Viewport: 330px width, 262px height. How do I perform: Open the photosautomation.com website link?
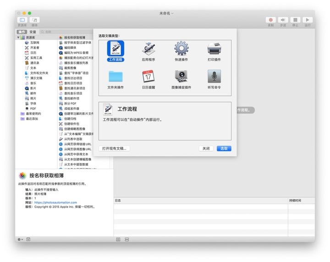tap(55, 202)
